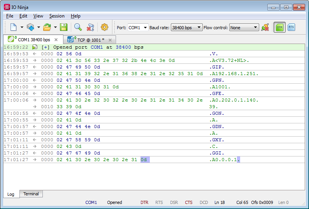Click the ASCII text .GIP.
This screenshot has height=209, width=309.
[217, 67]
